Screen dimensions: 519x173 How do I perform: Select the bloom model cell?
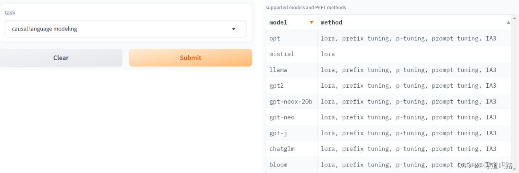pyautogui.click(x=292, y=165)
